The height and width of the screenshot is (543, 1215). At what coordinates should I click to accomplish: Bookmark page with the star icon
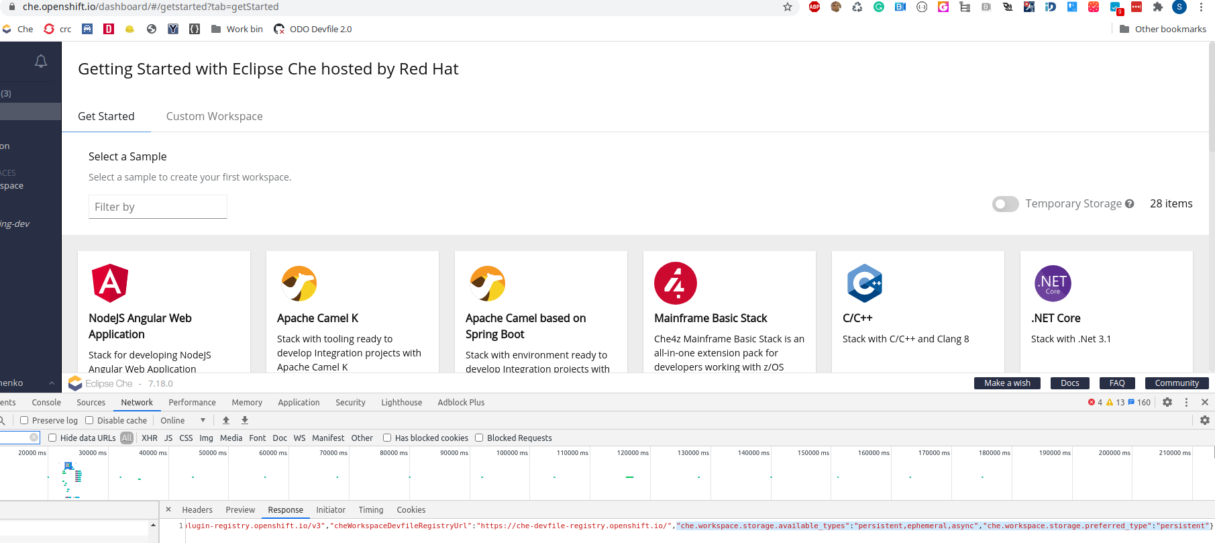(x=788, y=7)
